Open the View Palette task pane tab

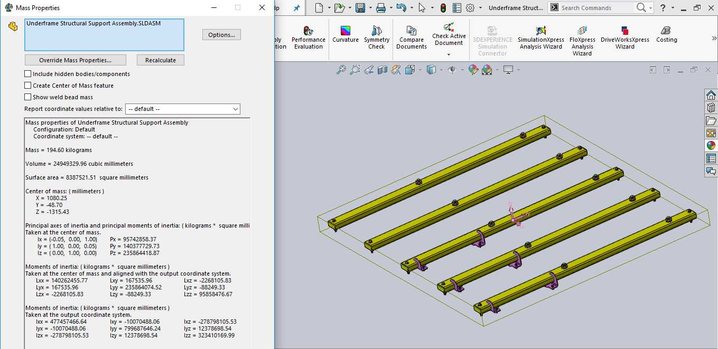[x=711, y=133]
